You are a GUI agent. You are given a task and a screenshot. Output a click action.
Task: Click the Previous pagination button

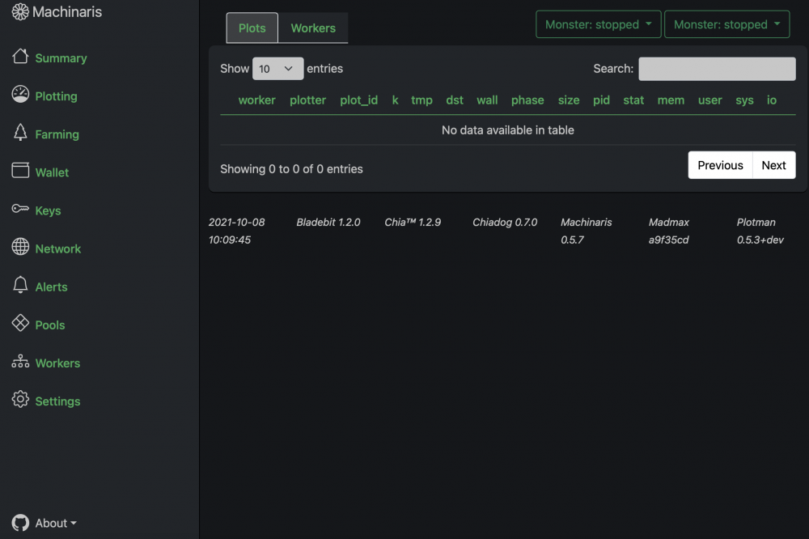[x=720, y=165]
